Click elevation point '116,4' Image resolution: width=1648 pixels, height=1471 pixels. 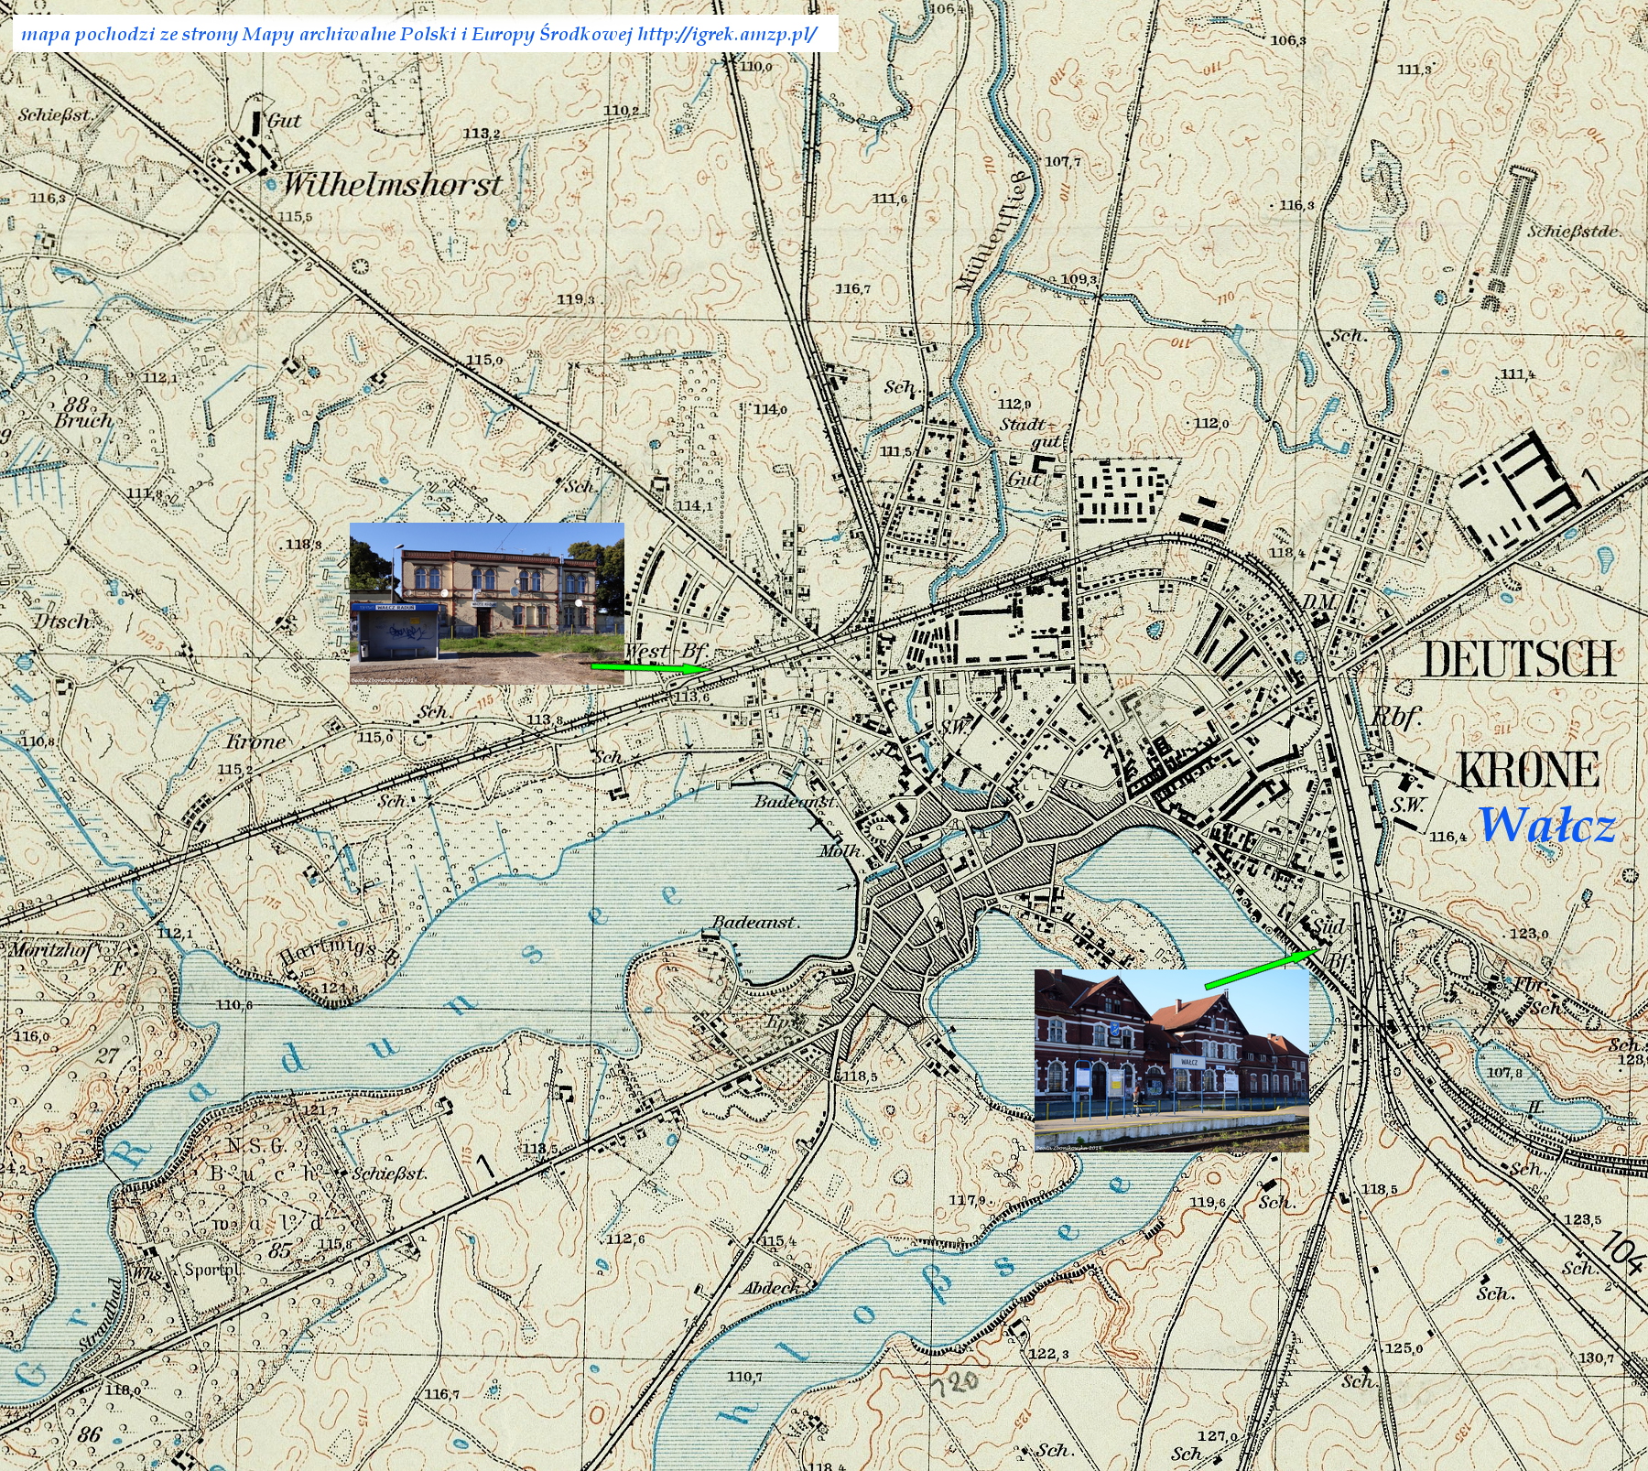pyautogui.click(x=1448, y=836)
